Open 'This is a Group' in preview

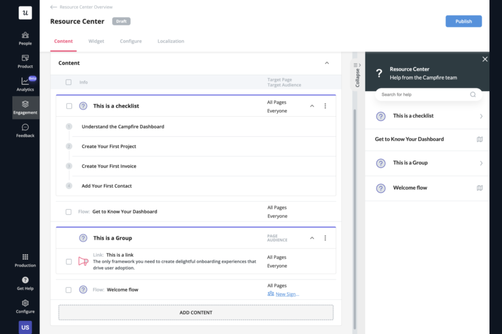pyautogui.click(x=427, y=163)
